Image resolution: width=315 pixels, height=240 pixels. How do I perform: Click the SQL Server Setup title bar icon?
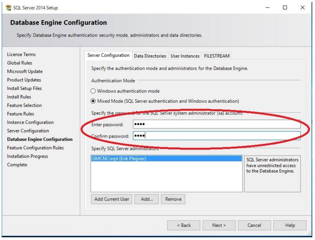click(x=9, y=8)
